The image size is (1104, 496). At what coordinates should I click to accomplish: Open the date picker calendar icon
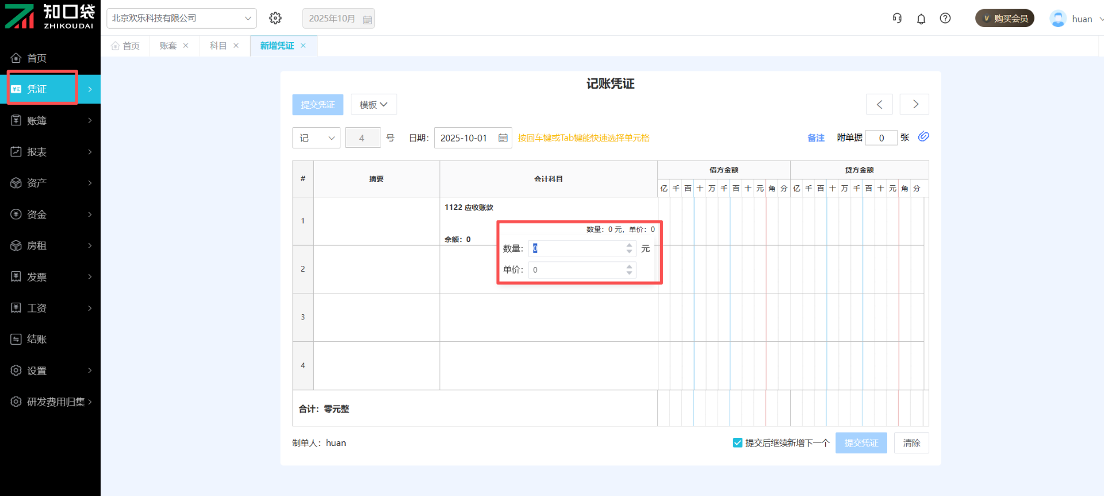tap(503, 138)
